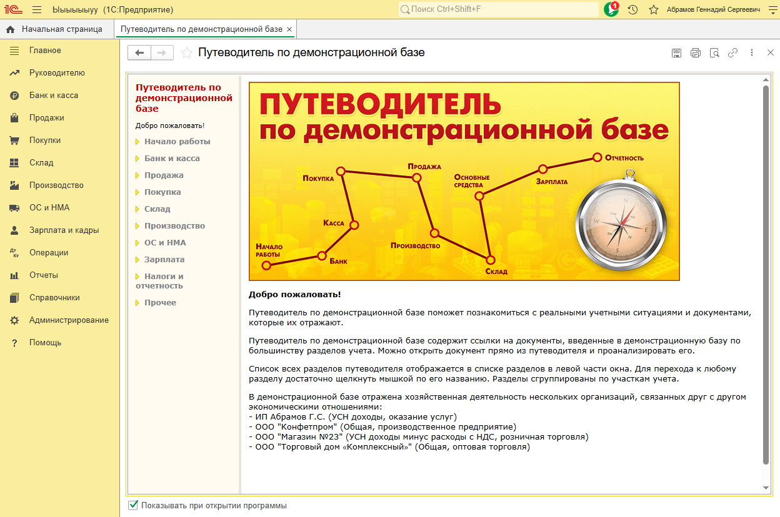780x517 pixels.
Task: Go forward with the right arrow button
Action: tap(162, 53)
